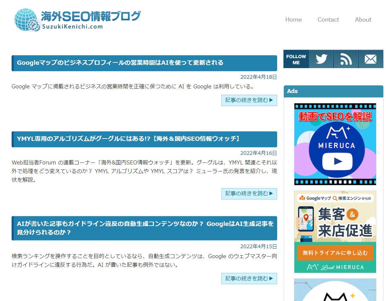Click the Google マップ営業時間 summary text
Image resolution: width=386 pixels, height=301 pixels.
pos(133,86)
